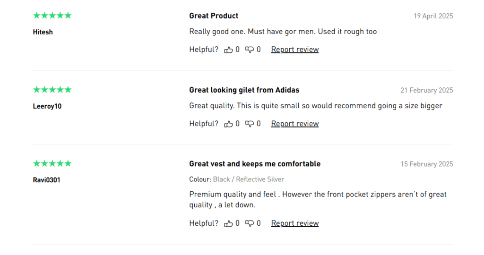
Task: Click the green stars above Ravi0301
Action: [x=52, y=163]
